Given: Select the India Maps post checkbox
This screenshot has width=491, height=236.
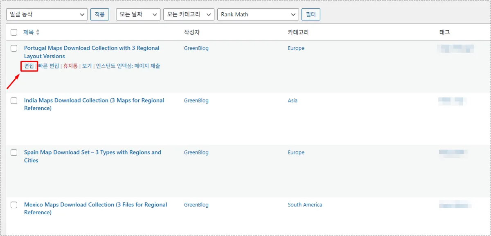Looking at the screenshot, I should pyautogui.click(x=14, y=100).
